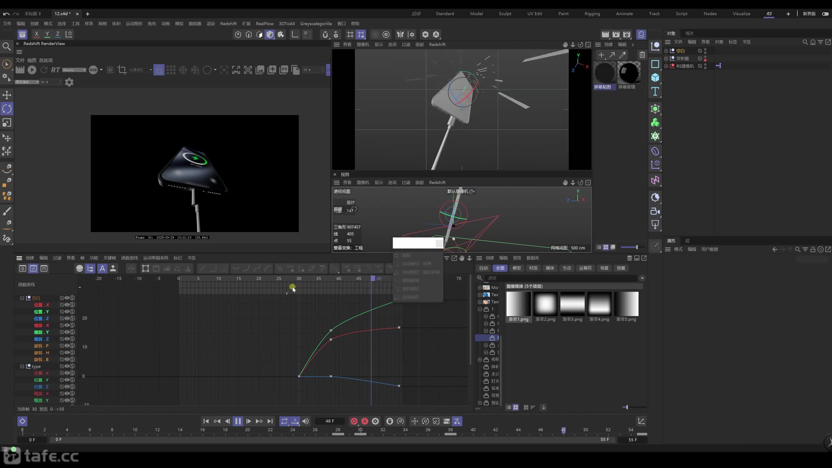
Task: Pause playback with the pause button
Action: pos(238,421)
